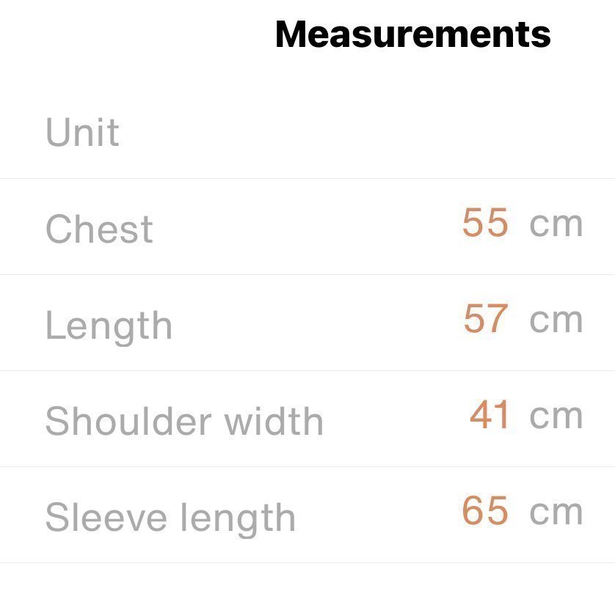
Task: Select the Unit row label
Action: click(82, 133)
